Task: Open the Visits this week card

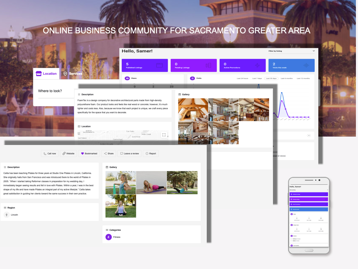Action: [291, 65]
